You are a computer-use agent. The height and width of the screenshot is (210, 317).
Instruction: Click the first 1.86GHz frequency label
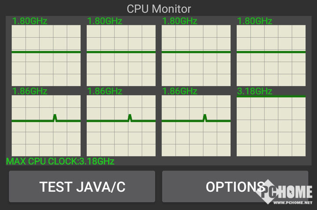(x=30, y=91)
